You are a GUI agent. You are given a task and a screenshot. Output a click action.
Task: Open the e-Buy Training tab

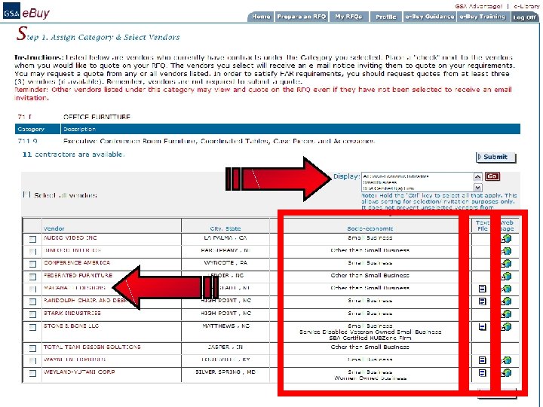point(483,17)
